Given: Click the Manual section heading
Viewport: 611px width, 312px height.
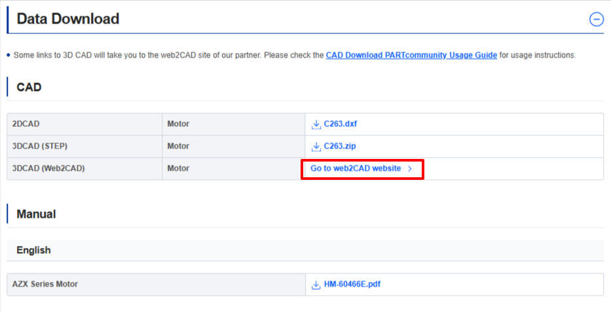Looking at the screenshot, I should 36,214.
